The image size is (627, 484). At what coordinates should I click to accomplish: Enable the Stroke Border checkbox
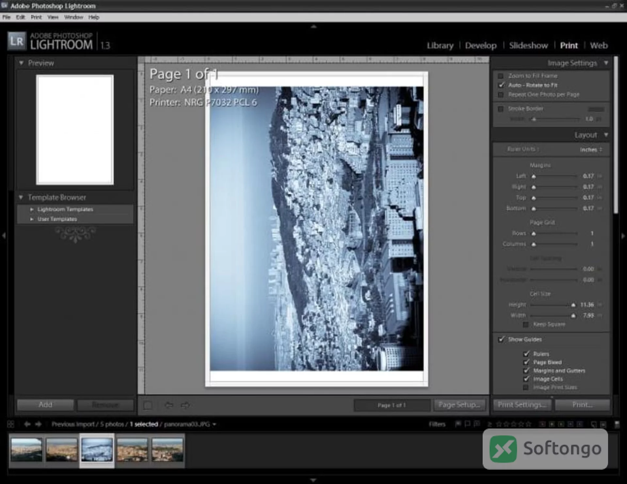coord(501,109)
